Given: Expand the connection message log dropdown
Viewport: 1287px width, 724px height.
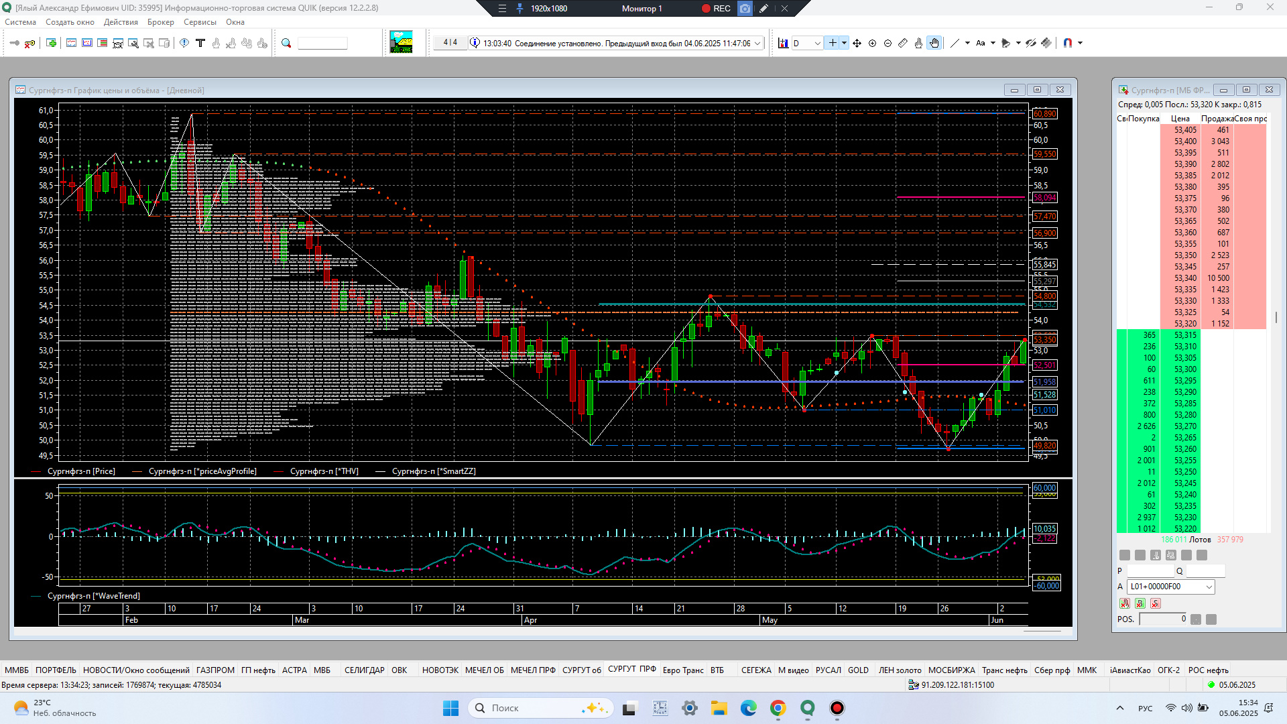Looking at the screenshot, I should click(x=758, y=43).
